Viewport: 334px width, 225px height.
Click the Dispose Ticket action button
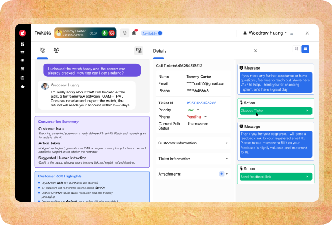click(275, 111)
